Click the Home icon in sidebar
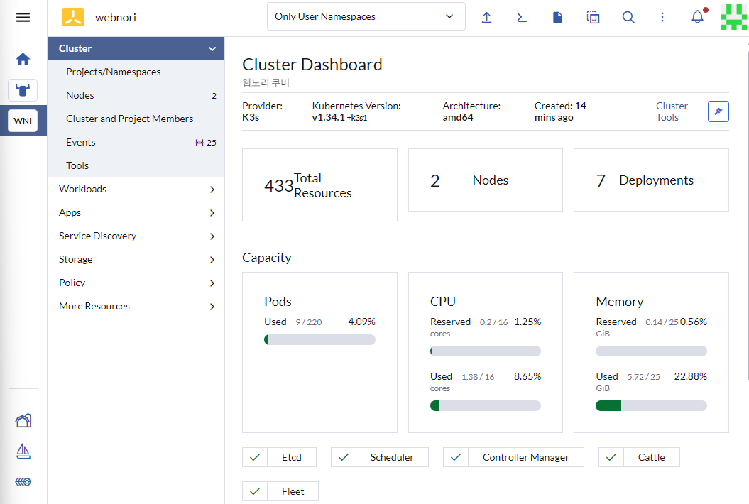 pos(23,59)
